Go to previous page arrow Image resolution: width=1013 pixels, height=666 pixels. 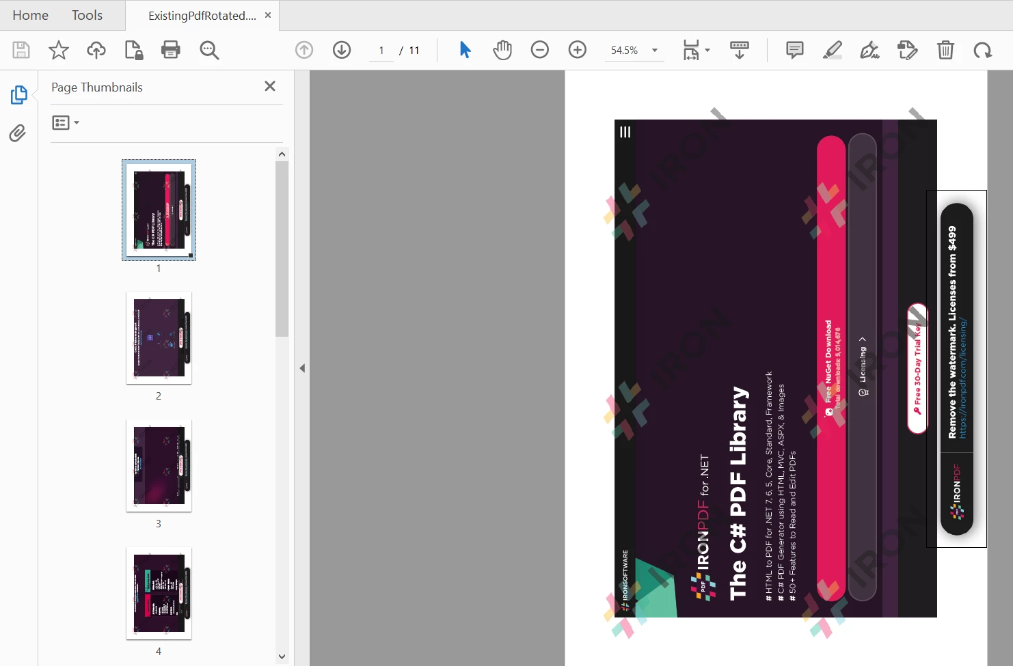(x=304, y=50)
